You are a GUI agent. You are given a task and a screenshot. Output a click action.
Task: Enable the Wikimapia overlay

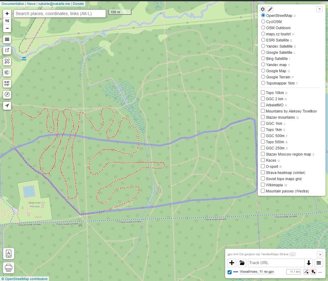coord(263,185)
